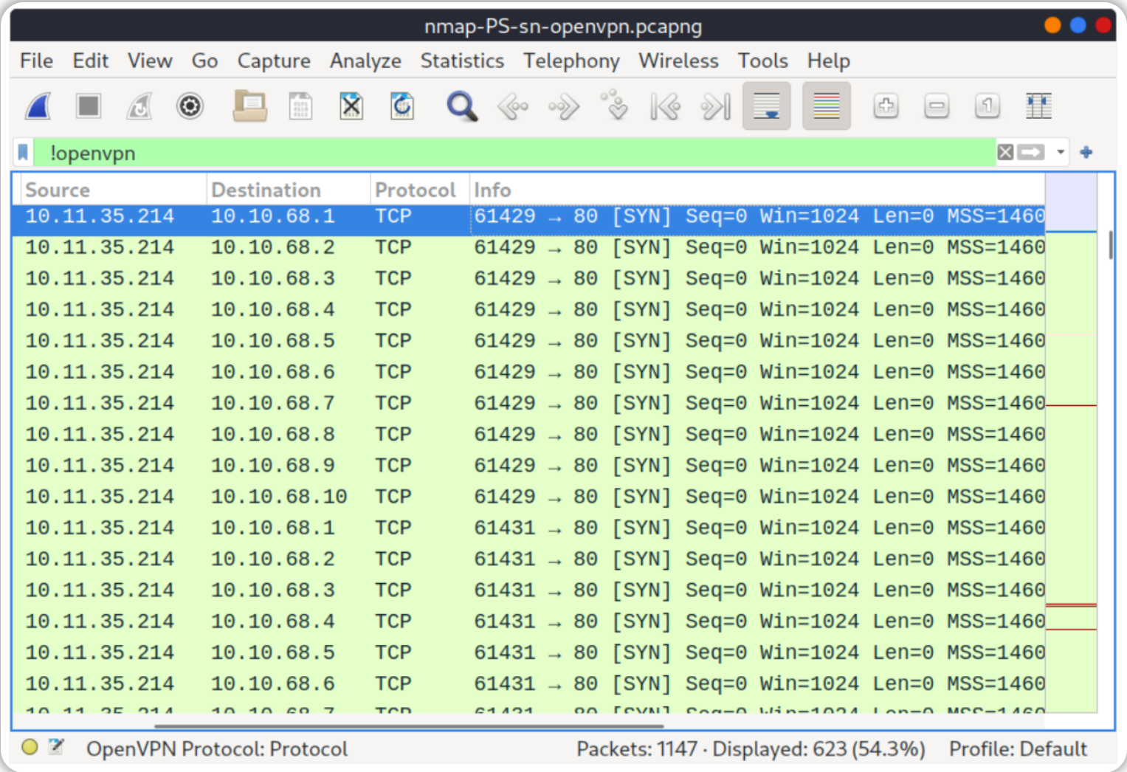Image resolution: width=1127 pixels, height=772 pixels.
Task: Open the Help menu
Action: click(828, 61)
